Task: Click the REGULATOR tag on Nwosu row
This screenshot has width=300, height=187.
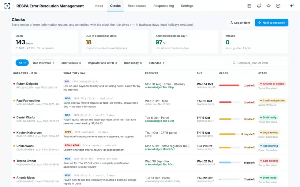Action: coord(72,145)
